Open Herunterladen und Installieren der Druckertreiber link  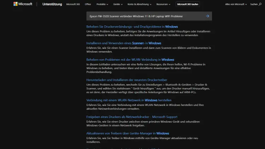click(126, 80)
